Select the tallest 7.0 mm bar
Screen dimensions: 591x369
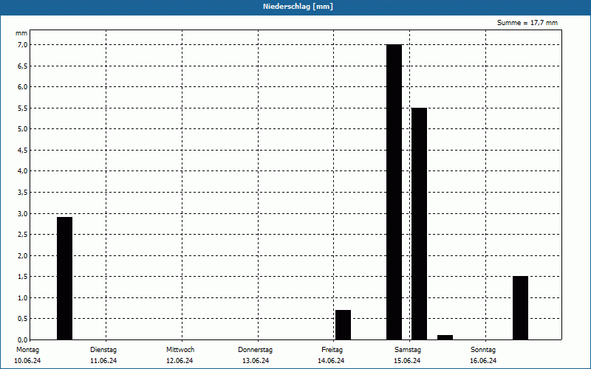point(394,192)
